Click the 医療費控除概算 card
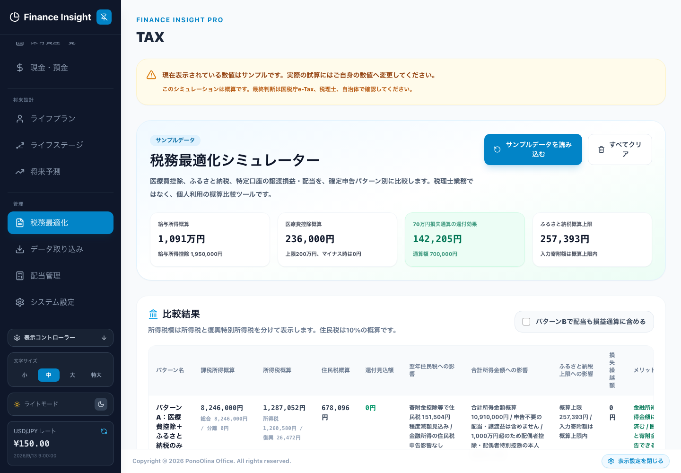Image resolution: width=681 pixels, height=473 pixels. pos(337,240)
